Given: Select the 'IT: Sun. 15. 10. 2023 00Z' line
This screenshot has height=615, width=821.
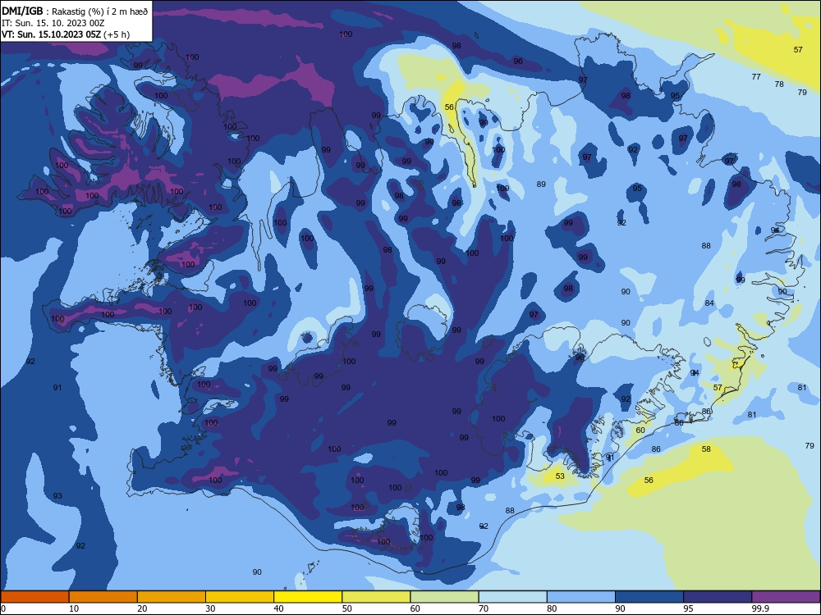Looking at the screenshot, I should [x=53, y=23].
